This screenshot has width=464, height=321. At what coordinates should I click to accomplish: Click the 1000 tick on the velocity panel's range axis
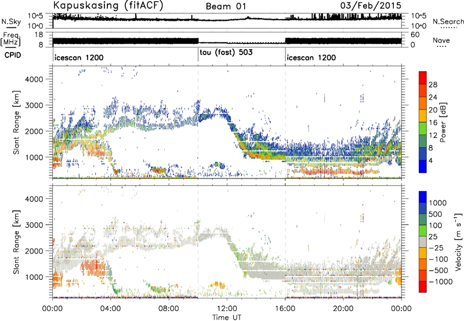coord(34,277)
